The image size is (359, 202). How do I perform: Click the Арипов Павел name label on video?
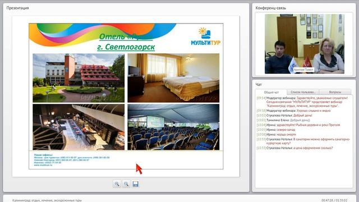coord(303,70)
